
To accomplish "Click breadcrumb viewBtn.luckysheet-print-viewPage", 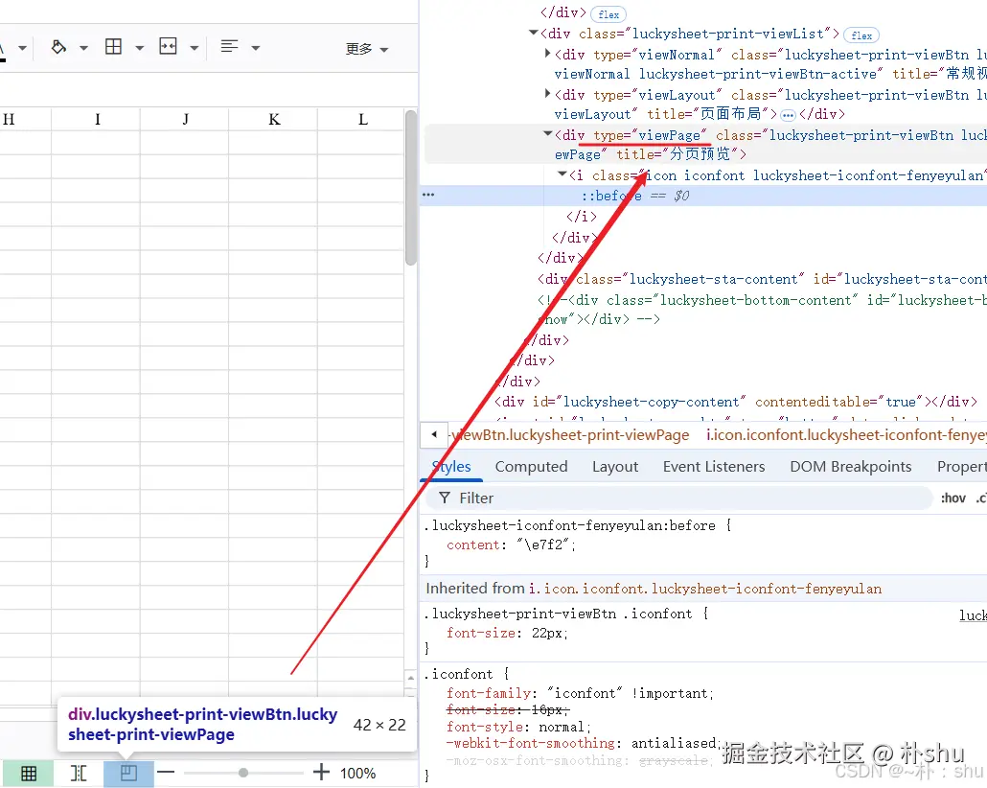I will pos(568,435).
